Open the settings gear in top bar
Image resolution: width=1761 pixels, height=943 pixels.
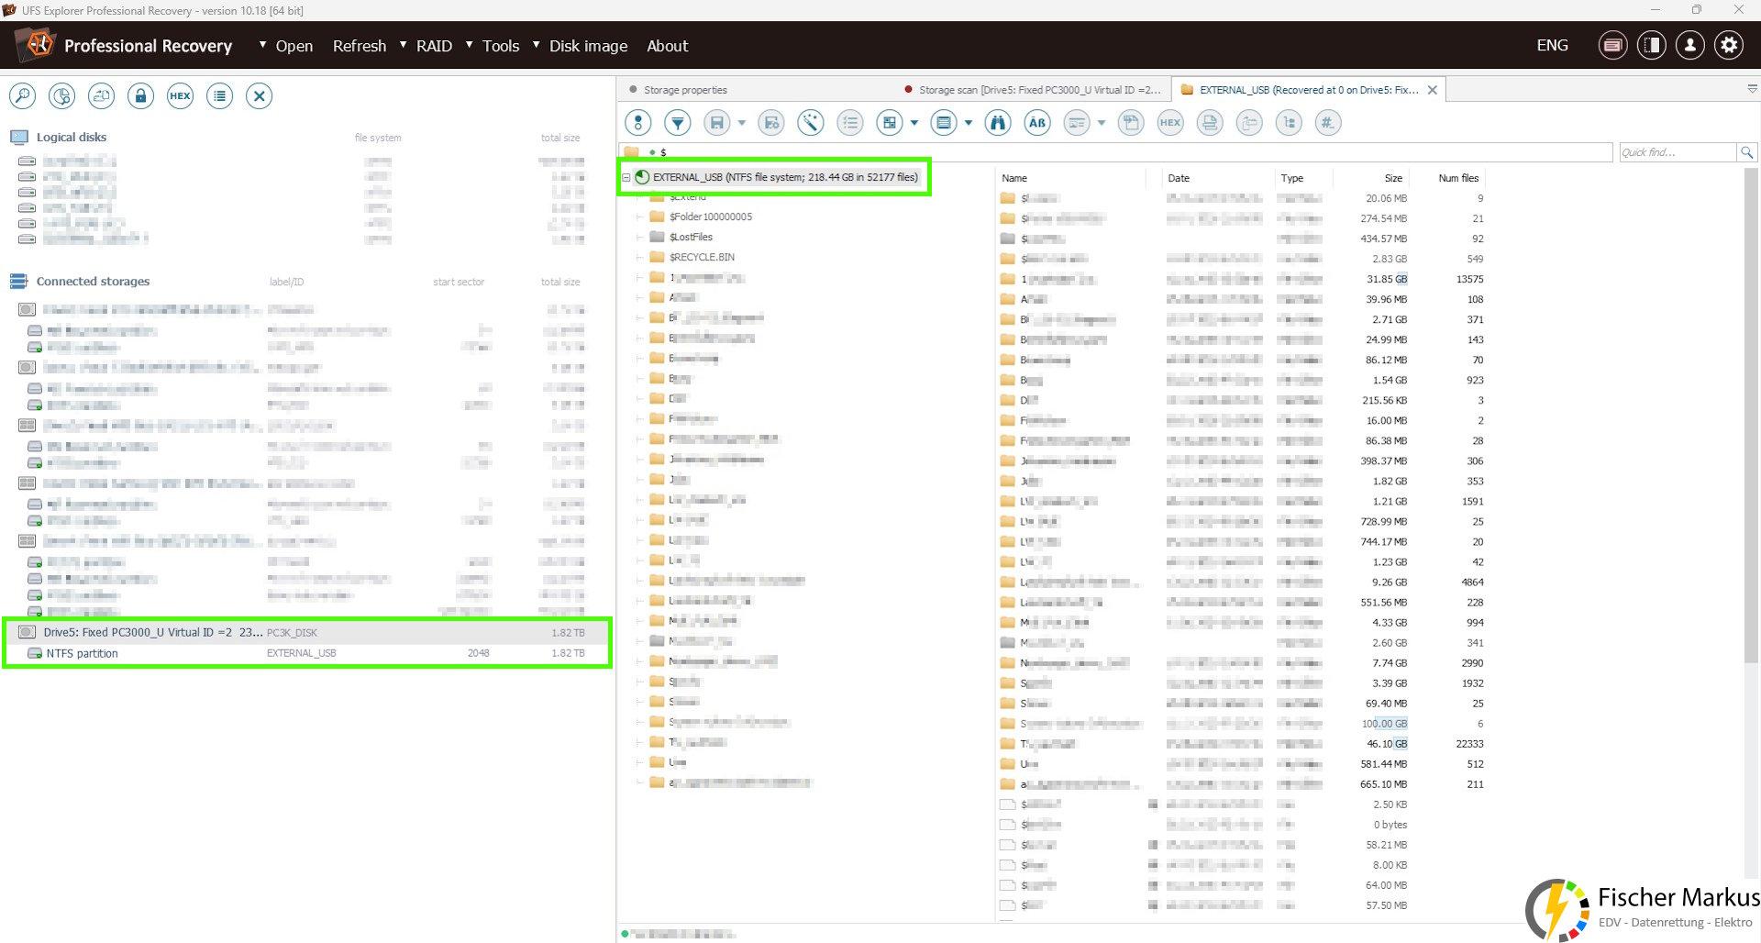coord(1729,45)
